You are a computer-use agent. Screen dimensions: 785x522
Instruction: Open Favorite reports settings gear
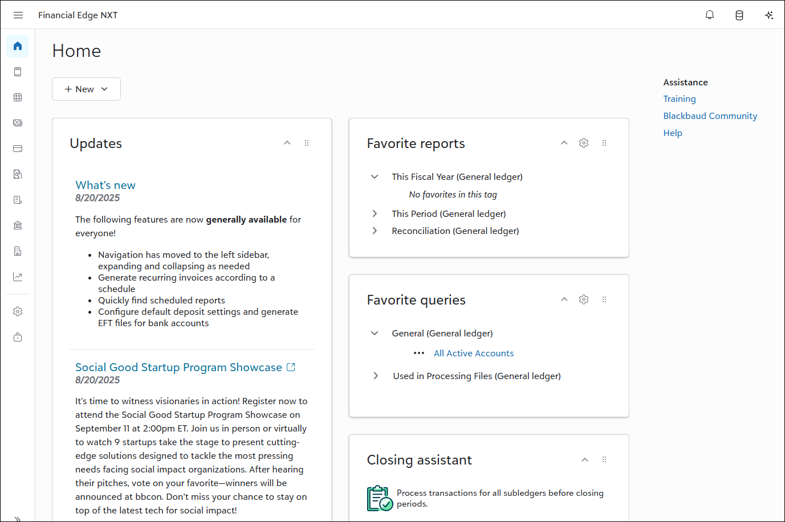tap(584, 143)
